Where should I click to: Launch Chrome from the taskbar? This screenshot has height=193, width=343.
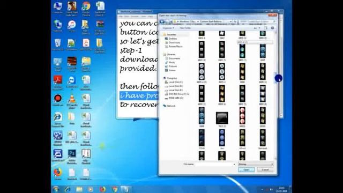click(x=114, y=189)
